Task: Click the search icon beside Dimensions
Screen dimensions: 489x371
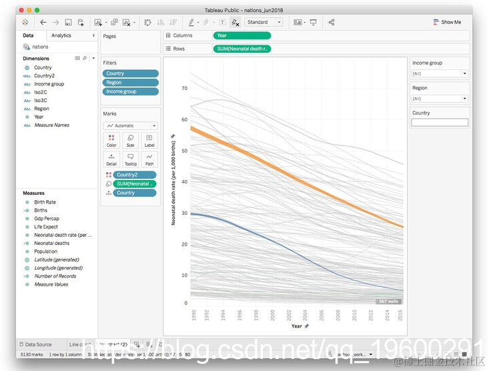Action: click(x=85, y=58)
